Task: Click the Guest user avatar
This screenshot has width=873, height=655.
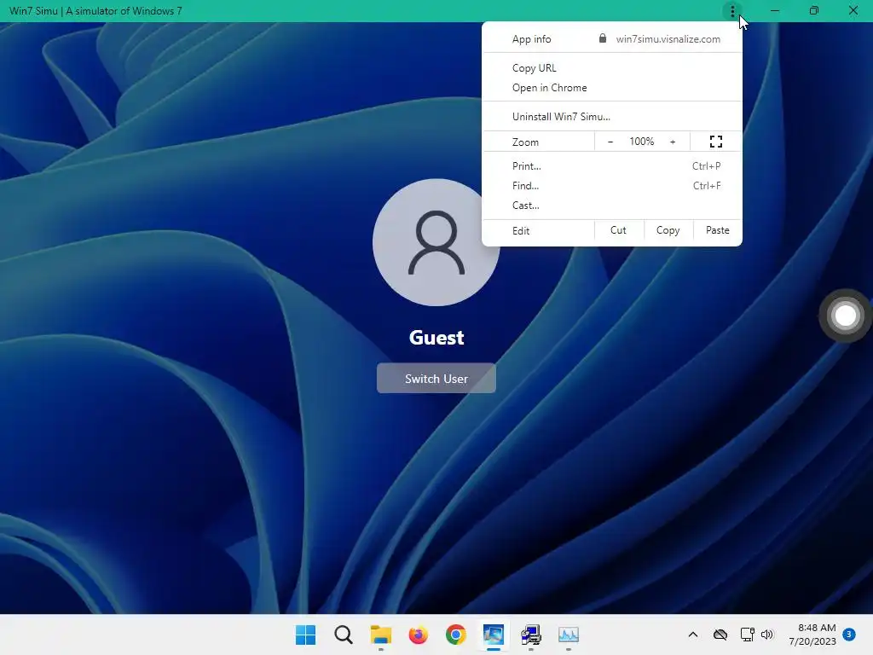Action: click(x=436, y=242)
